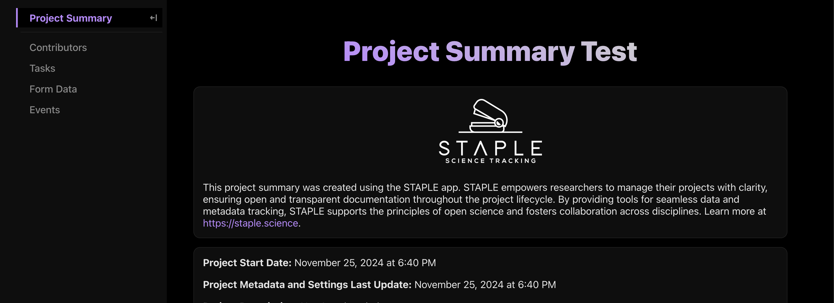Click the Project Summary sidebar heading
834x303 pixels.
pyautogui.click(x=71, y=18)
